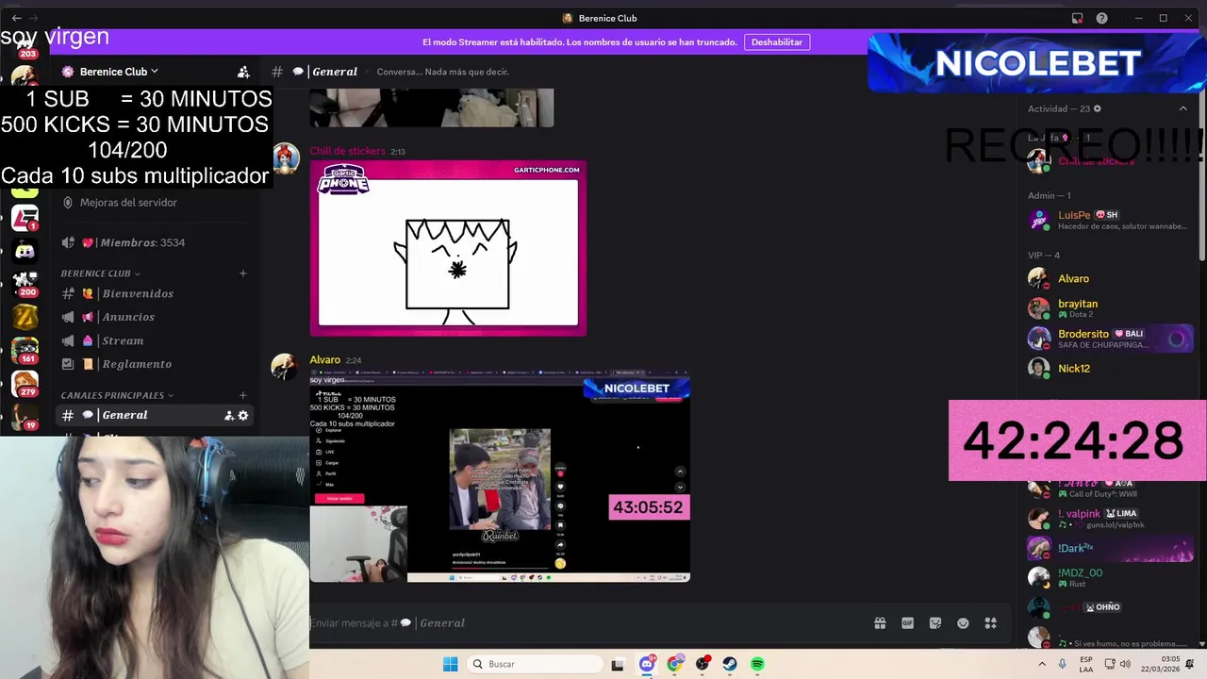Collapse the CANALES PRINCIPALES category
This screenshot has width=1207, height=679.
[x=116, y=395]
